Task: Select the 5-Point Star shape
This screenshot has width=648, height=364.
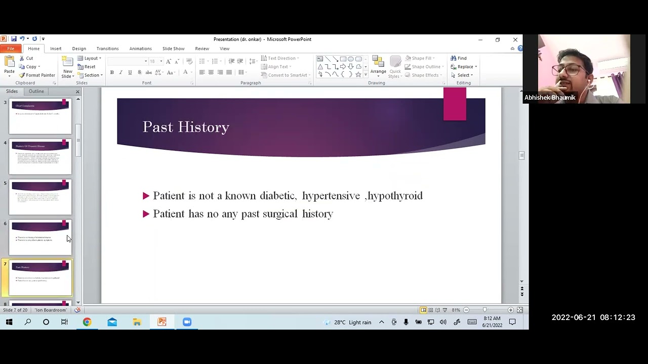Action: [358, 74]
